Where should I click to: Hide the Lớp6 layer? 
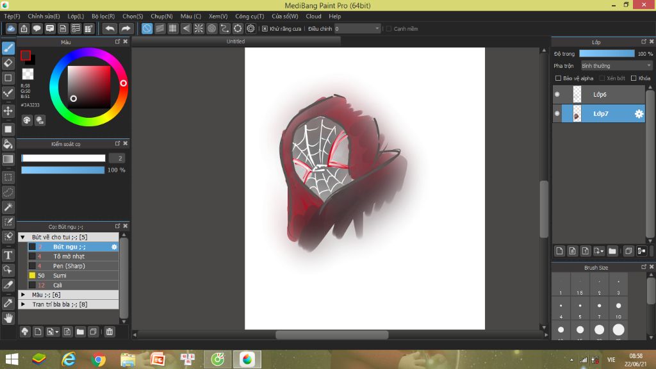click(557, 95)
